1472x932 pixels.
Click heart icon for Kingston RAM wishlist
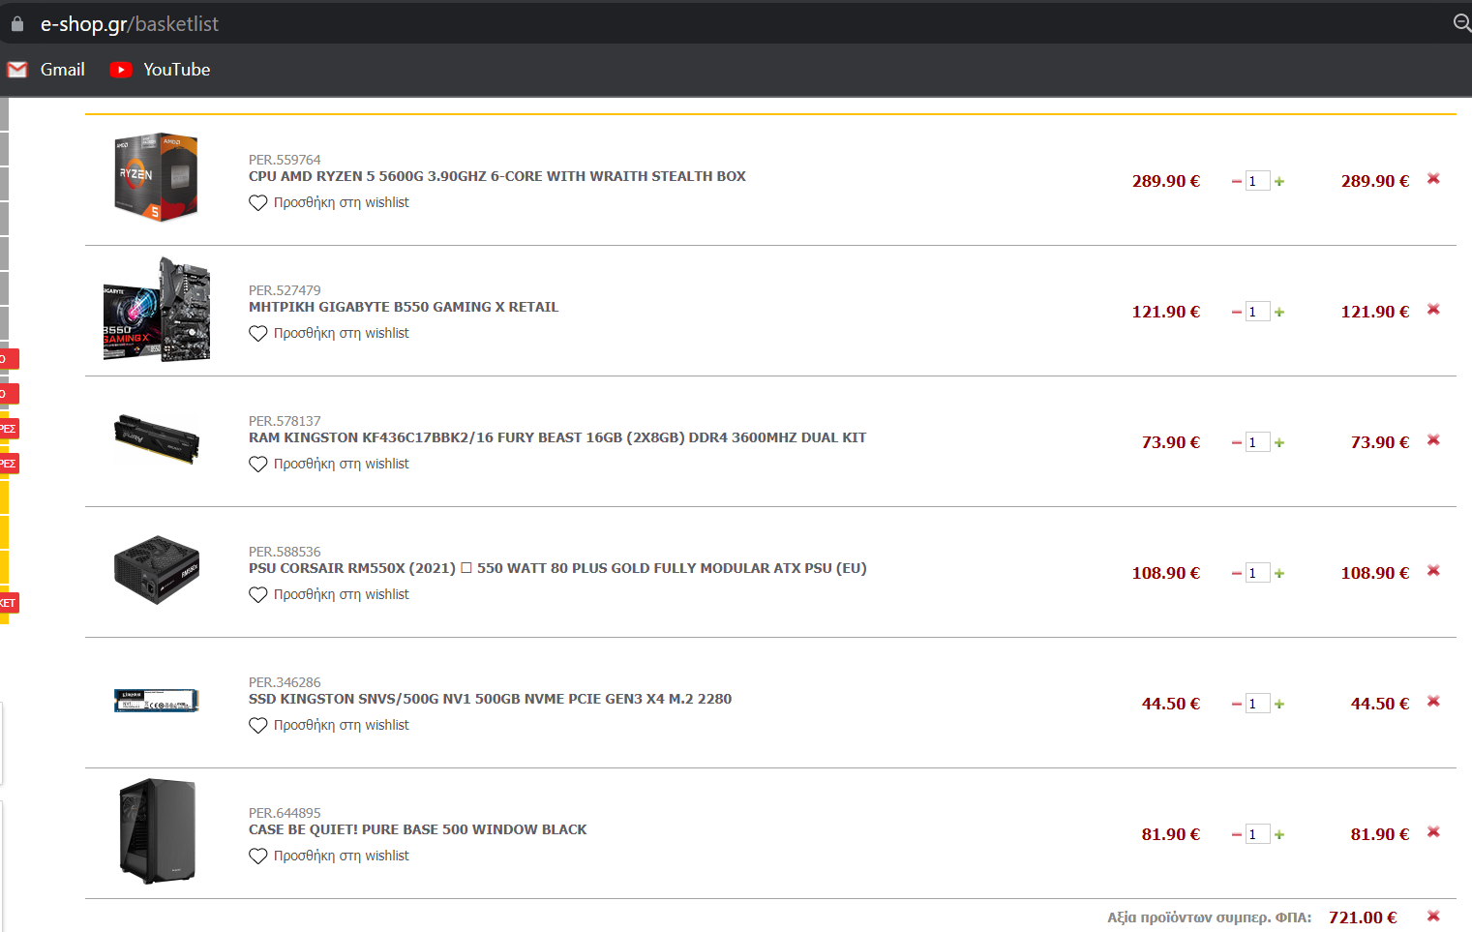click(257, 465)
